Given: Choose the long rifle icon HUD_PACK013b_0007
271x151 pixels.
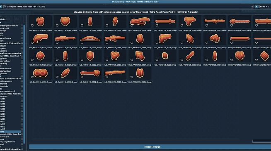Looking at the screenshot, I should 215,21.
